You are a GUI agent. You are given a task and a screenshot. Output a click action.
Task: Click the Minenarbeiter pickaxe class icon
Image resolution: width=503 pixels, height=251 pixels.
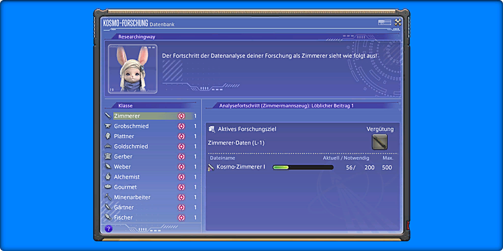(108, 197)
